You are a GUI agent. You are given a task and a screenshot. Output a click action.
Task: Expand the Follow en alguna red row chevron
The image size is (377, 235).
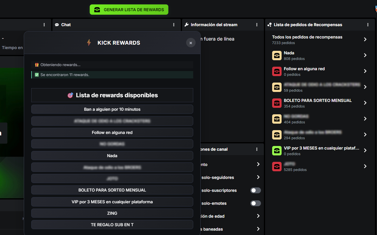point(365,71)
